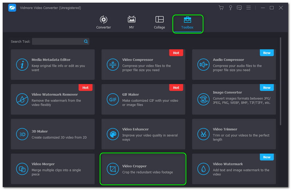This screenshot has height=190, width=291.
Task: Click 'Improve your video quality' description
Action: point(150,138)
